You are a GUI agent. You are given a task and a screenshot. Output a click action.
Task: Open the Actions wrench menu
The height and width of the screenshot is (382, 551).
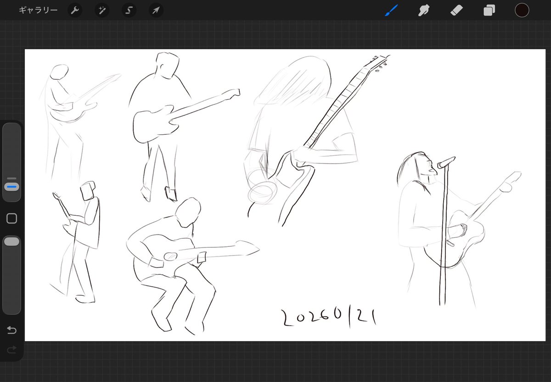[75, 10]
